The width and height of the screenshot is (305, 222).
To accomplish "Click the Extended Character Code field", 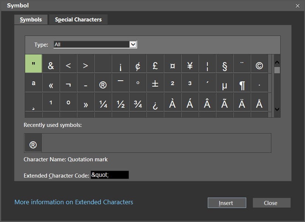I will [109, 175].
